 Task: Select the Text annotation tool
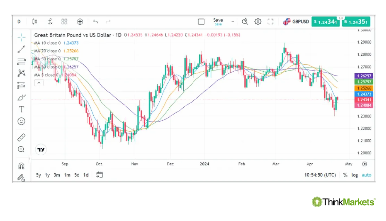click(x=21, y=109)
